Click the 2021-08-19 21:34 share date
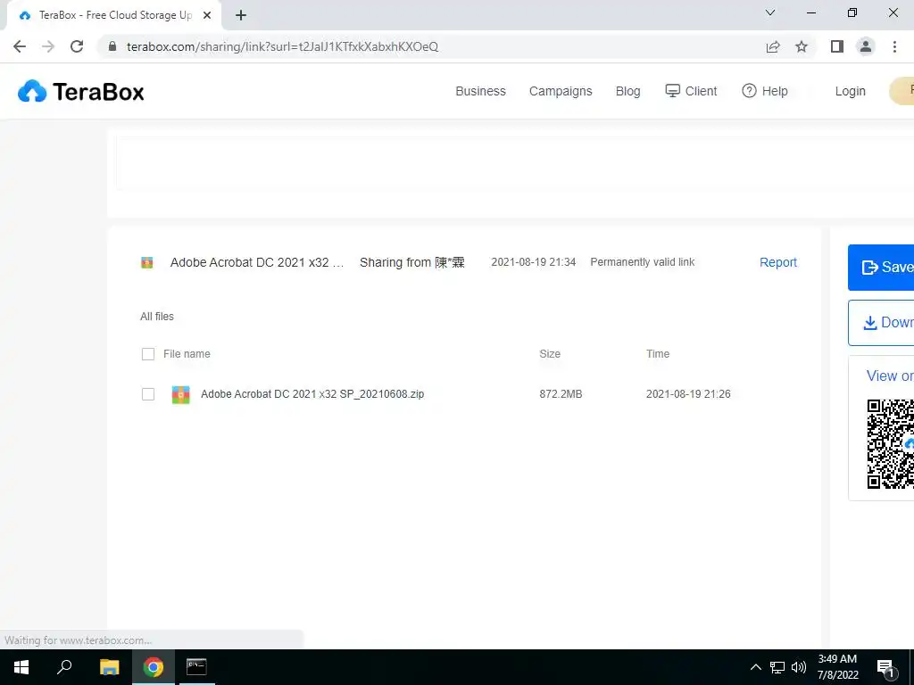 pyautogui.click(x=534, y=263)
